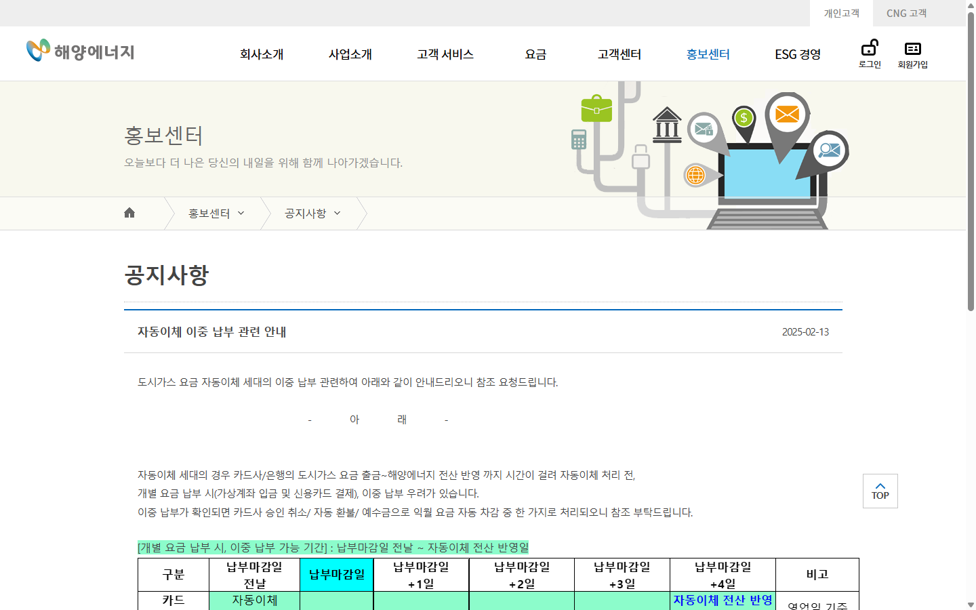Expand the 홍보센터 breadcrumb dropdown

(x=216, y=213)
